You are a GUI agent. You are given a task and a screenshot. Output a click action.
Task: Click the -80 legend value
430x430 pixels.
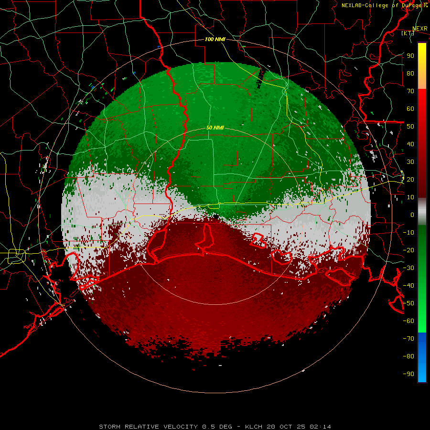(x=408, y=356)
